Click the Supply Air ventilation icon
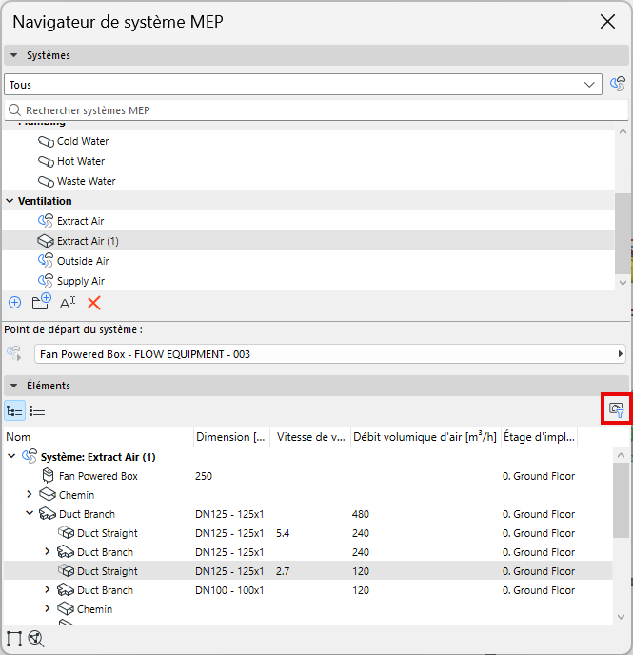633x655 pixels. (x=46, y=281)
